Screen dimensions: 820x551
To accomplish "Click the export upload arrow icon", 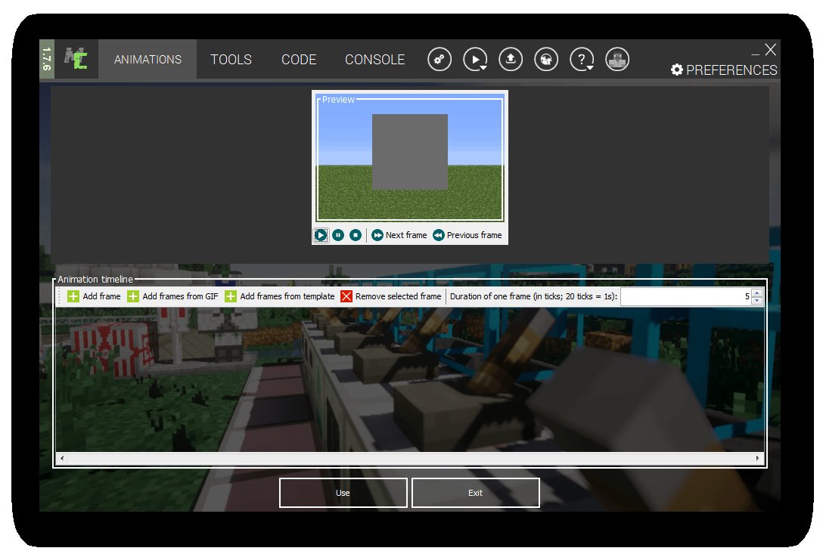I will click(511, 60).
